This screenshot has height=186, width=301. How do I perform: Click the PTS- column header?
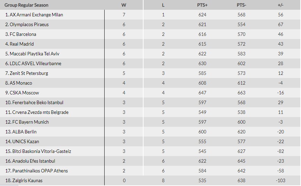pyautogui.click(x=241, y=5)
